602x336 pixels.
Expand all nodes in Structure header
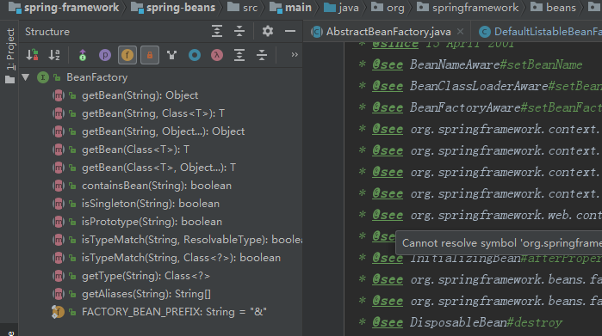217,31
